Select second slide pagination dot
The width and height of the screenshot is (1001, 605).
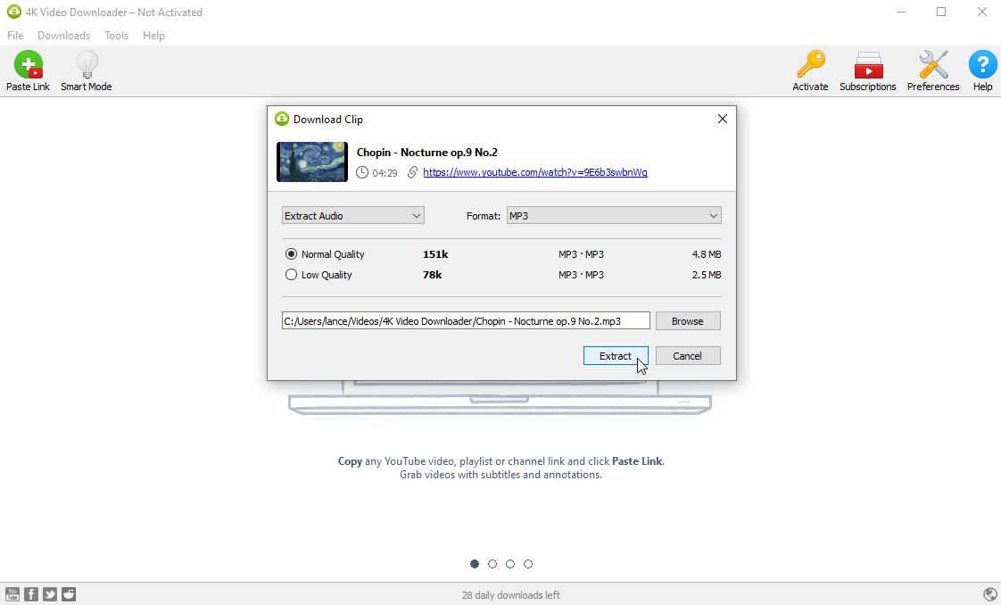tap(492, 564)
